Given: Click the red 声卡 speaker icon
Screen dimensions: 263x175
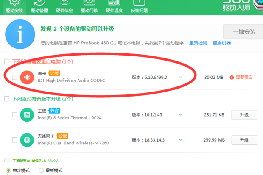Looking at the screenshot, I should click(x=27, y=77).
